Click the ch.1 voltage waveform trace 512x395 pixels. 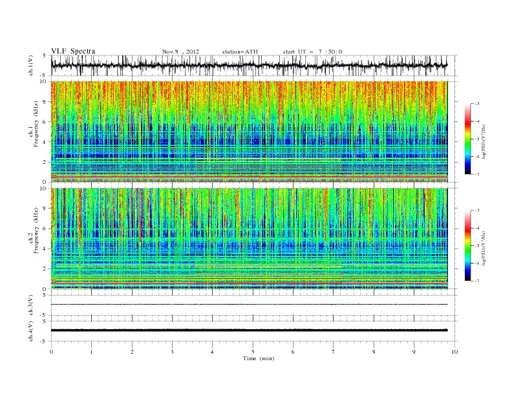[x=249, y=65]
